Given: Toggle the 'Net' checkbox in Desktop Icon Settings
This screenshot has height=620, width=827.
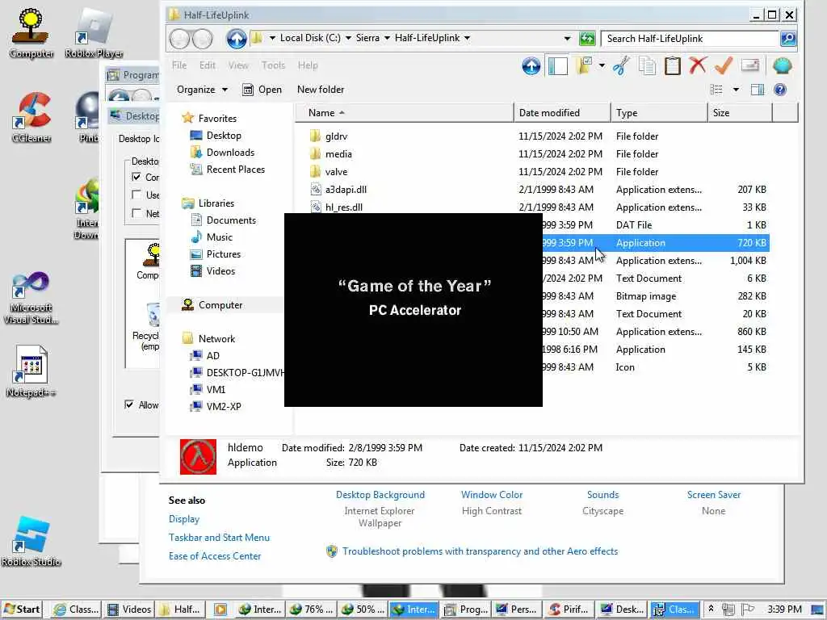Looking at the screenshot, I should click(x=136, y=213).
